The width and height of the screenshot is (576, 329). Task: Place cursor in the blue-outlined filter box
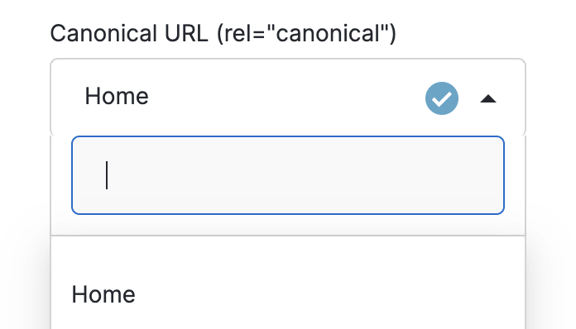pyautogui.click(x=288, y=175)
